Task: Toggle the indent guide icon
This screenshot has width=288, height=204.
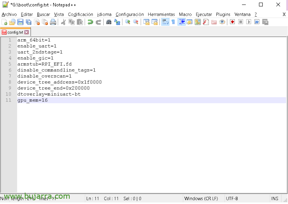Action: (181, 22)
